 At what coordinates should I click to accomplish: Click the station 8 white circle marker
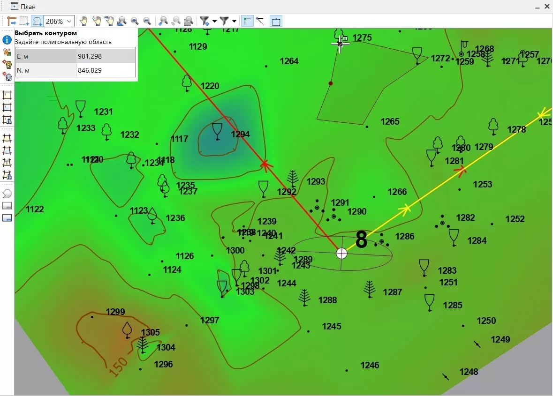(x=342, y=253)
